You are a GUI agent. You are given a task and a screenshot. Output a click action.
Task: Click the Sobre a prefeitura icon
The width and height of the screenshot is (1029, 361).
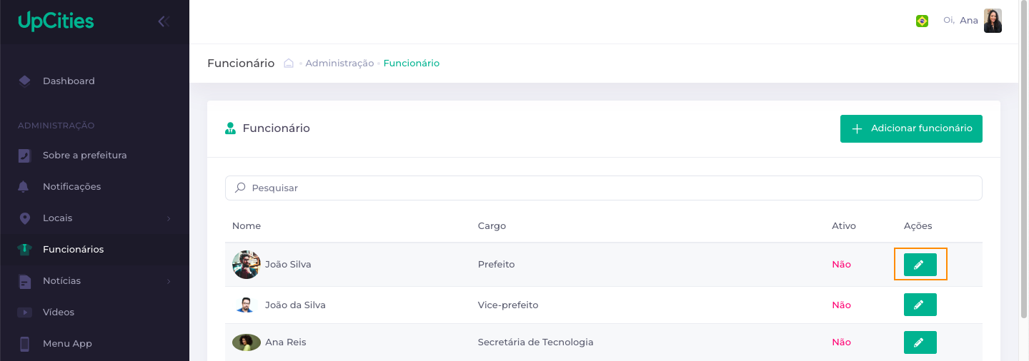[24, 156]
